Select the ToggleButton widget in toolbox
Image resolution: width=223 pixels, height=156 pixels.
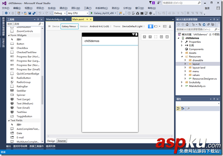point(25,116)
